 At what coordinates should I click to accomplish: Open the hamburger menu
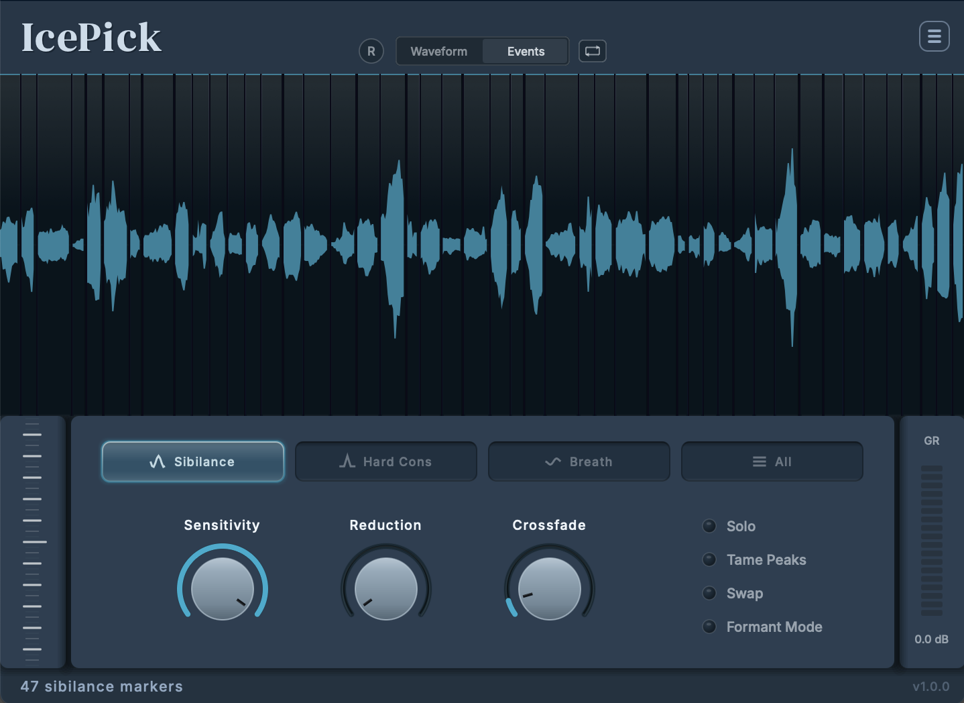pyautogui.click(x=934, y=36)
